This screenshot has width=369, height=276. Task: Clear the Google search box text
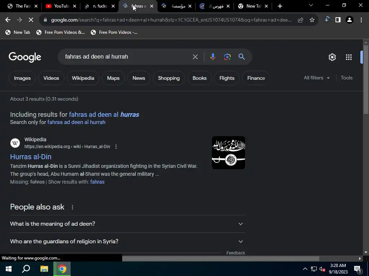(195, 57)
